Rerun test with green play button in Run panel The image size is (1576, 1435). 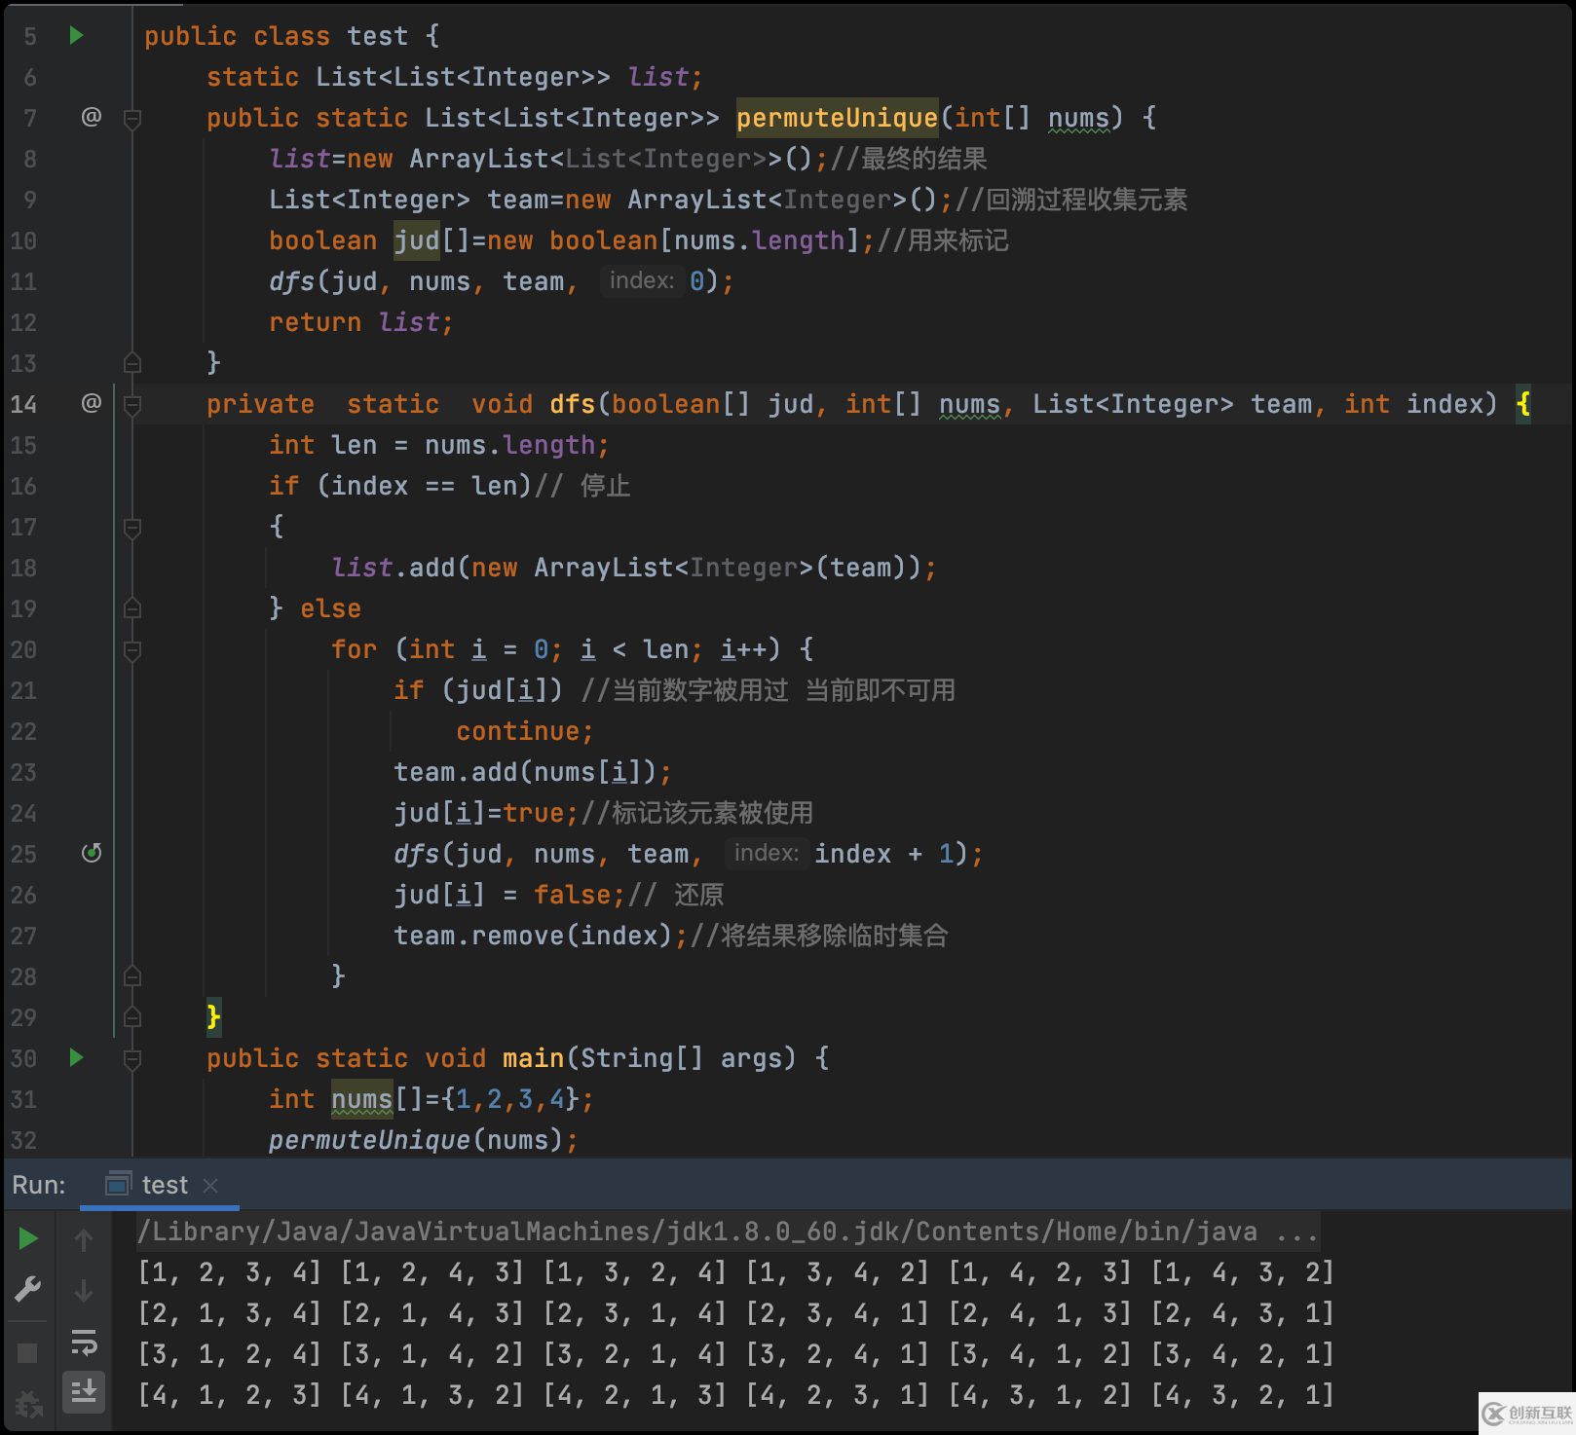click(28, 1238)
